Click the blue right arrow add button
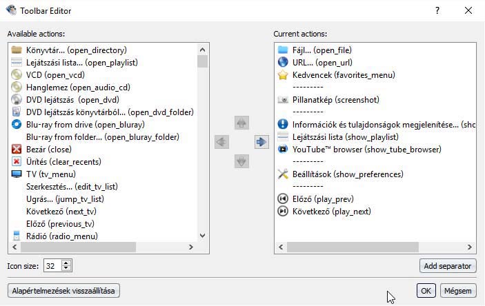Screen dimensions: 485x306 point(261,142)
